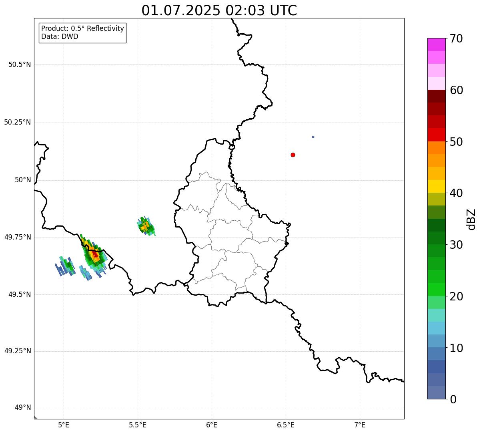Click the 5.5°E longitude label
Viewport: 481px width, 433px height.
[x=138, y=425]
